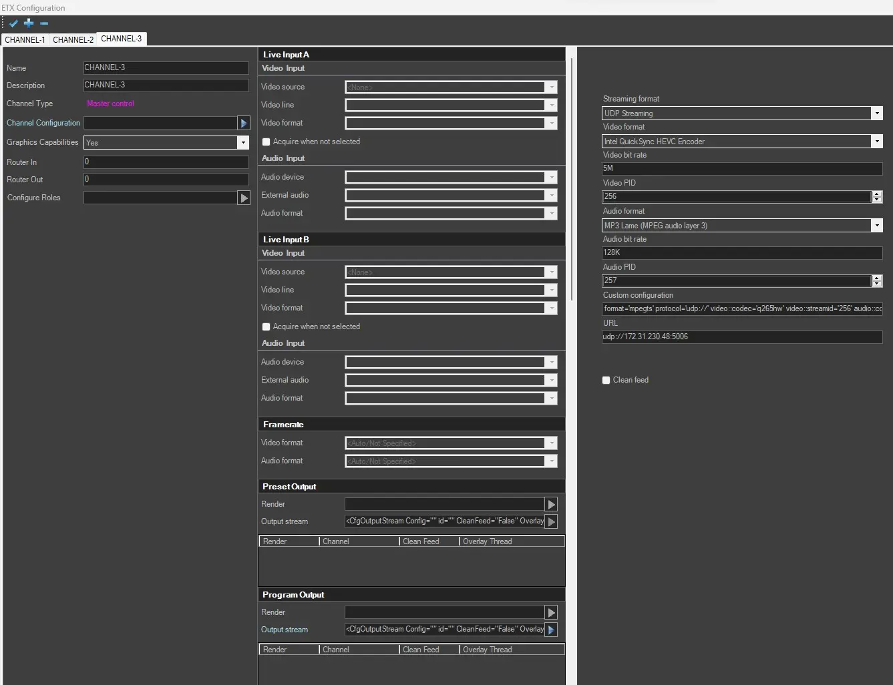The width and height of the screenshot is (893, 685).
Task: Click Program Output Render arrow button
Action: tap(551, 612)
